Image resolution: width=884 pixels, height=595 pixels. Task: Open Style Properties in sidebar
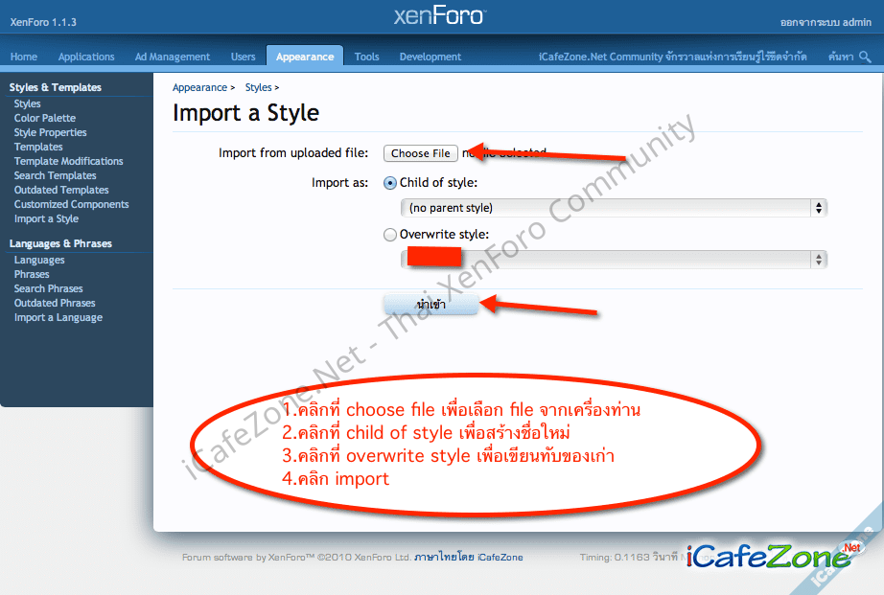tap(51, 133)
